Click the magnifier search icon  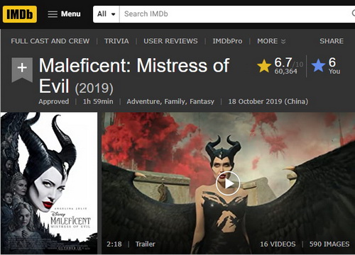point(354,13)
